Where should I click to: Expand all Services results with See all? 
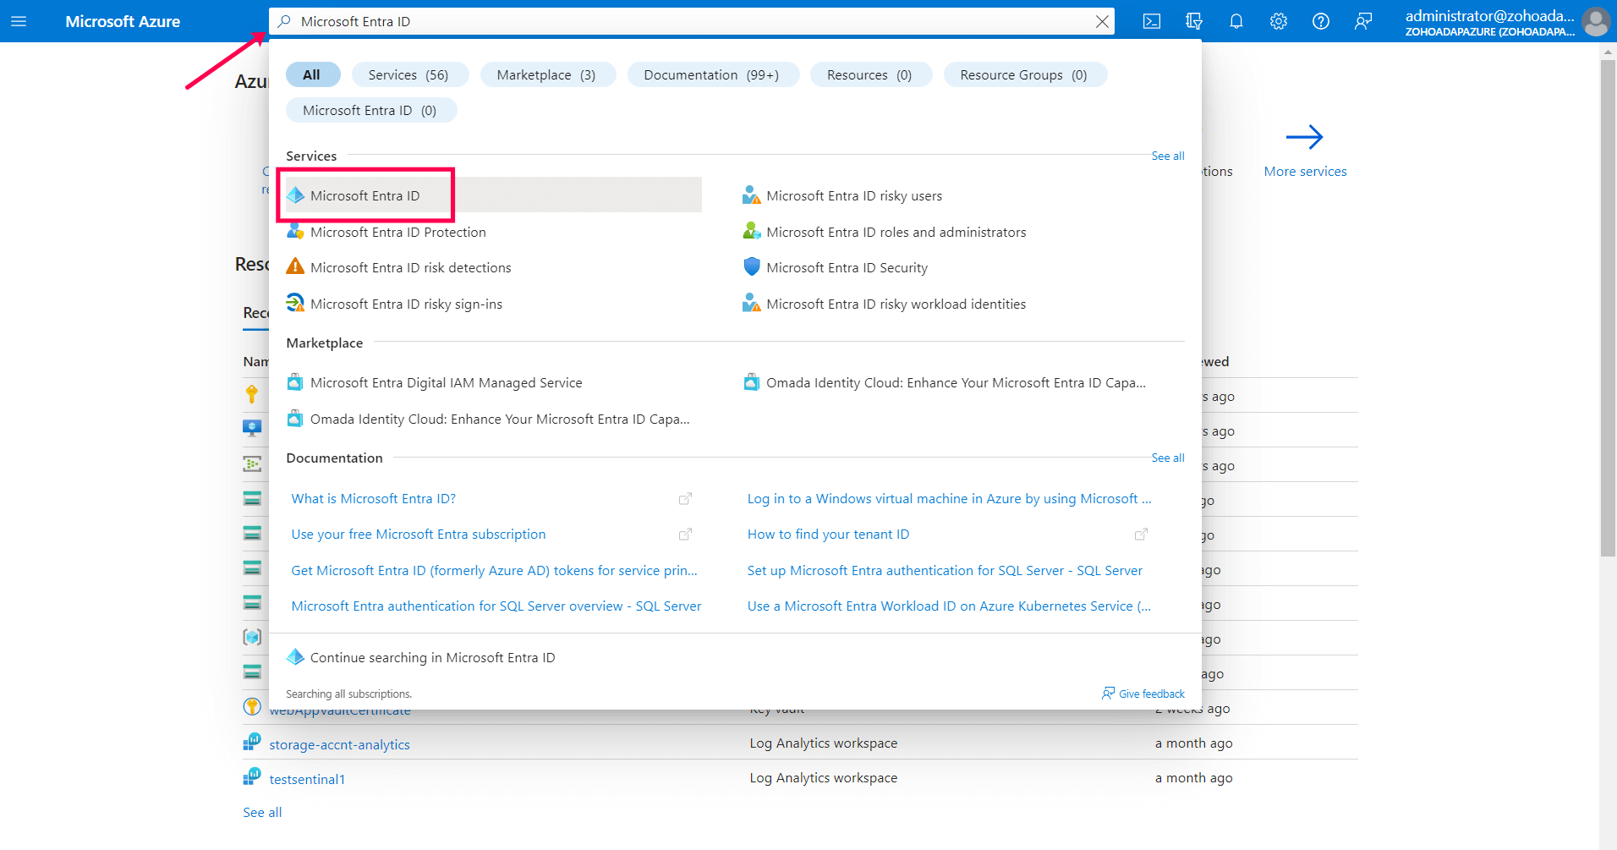pyautogui.click(x=1167, y=156)
